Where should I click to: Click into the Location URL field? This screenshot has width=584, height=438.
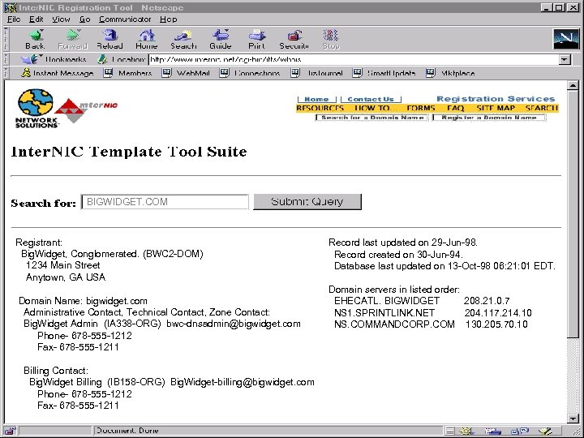pyautogui.click(x=354, y=59)
